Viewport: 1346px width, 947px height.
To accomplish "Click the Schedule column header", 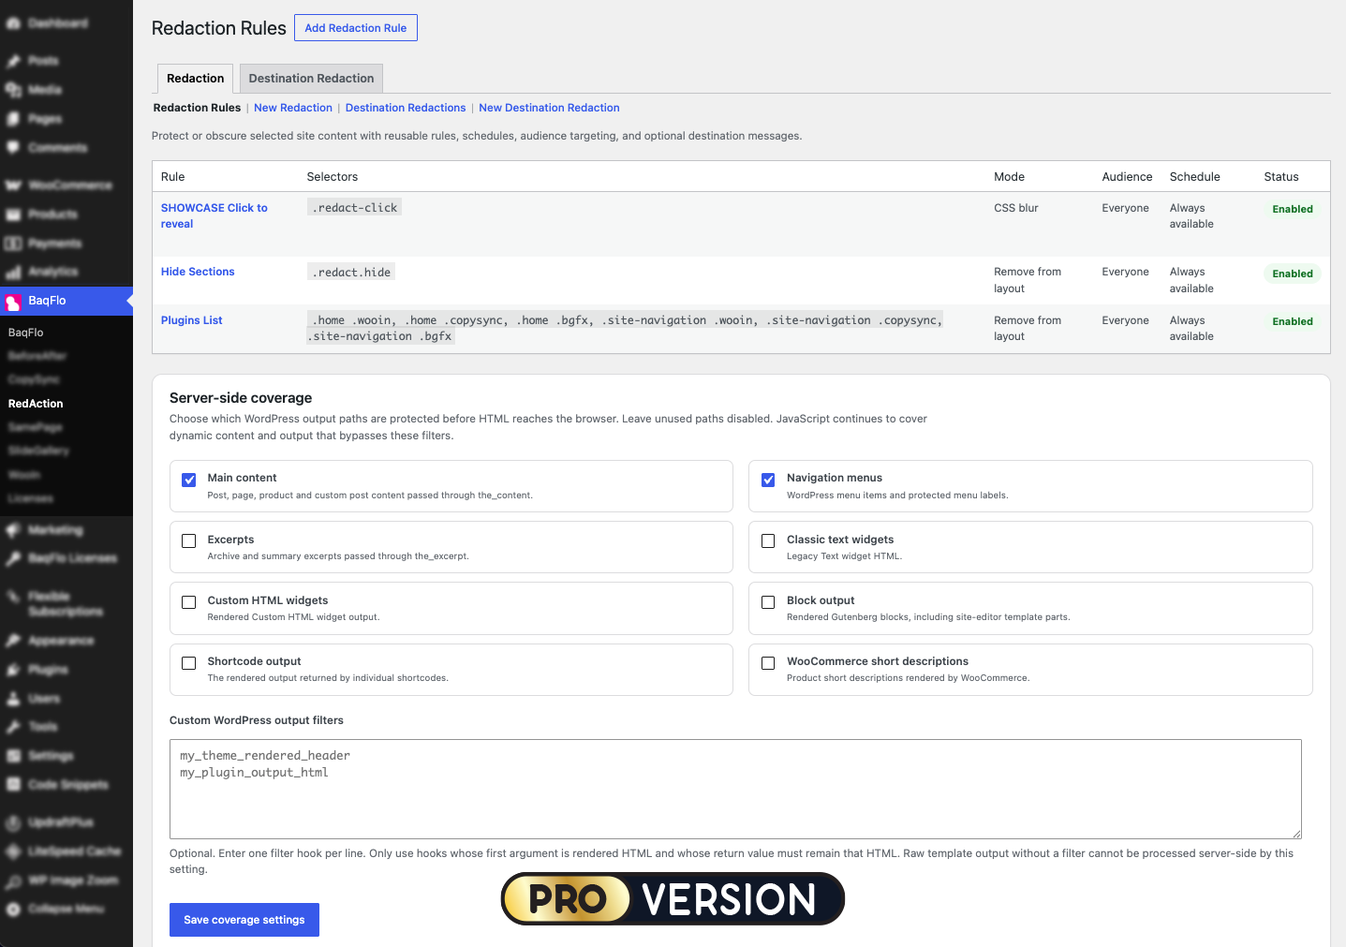I will 1194,177.
